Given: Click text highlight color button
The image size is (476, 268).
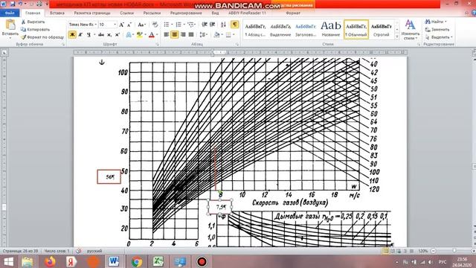Looking at the screenshot, I should coord(139,35).
